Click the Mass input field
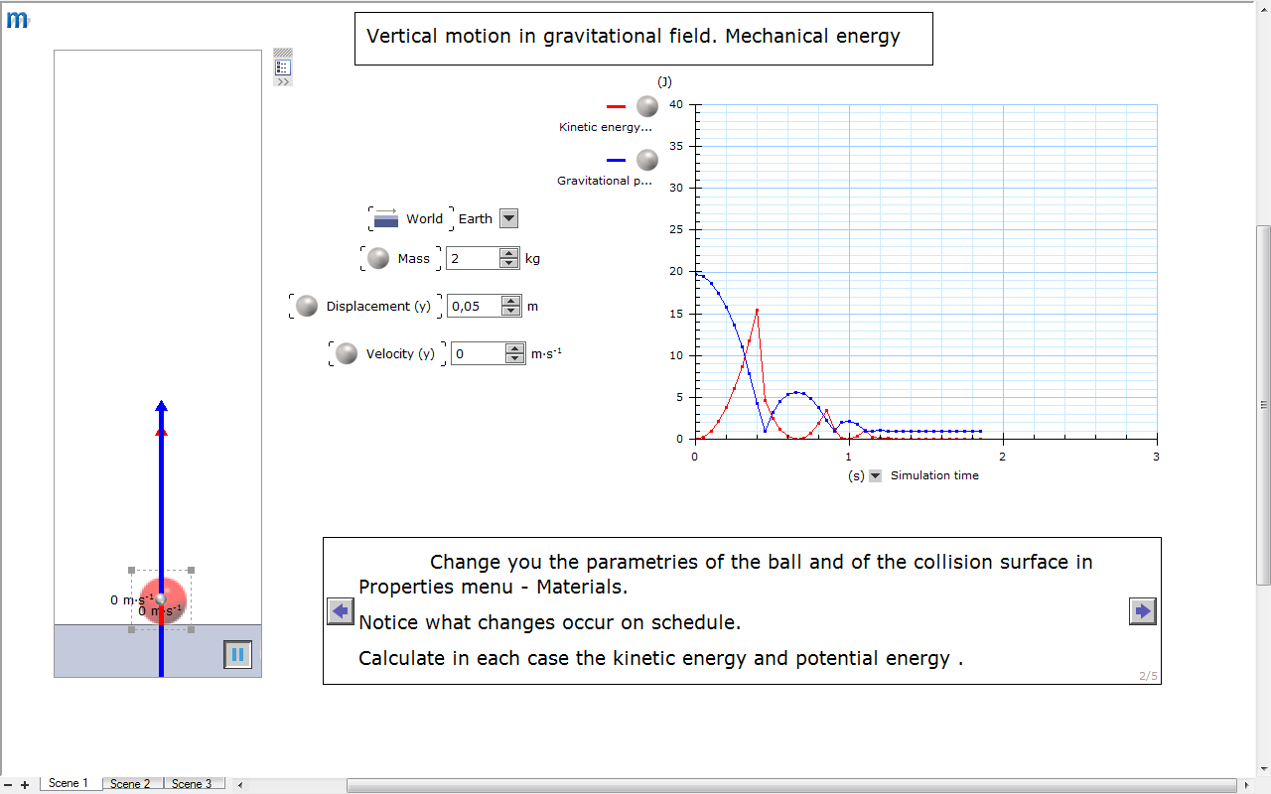Viewport: 1271px width, 794px height. coord(471,259)
